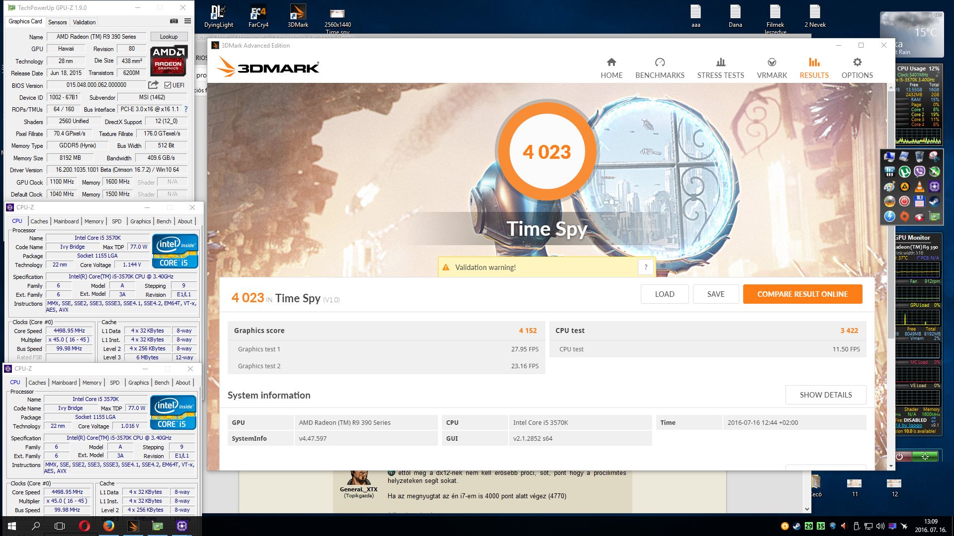Viewport: 954px width, 536px height.
Task: Select RESULTS in 3DMark navigation
Action: [814, 68]
